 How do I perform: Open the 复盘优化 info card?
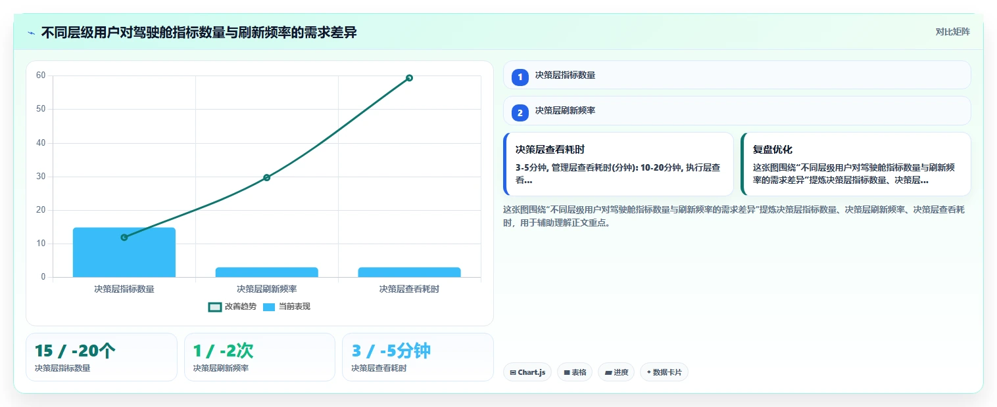[856, 164]
